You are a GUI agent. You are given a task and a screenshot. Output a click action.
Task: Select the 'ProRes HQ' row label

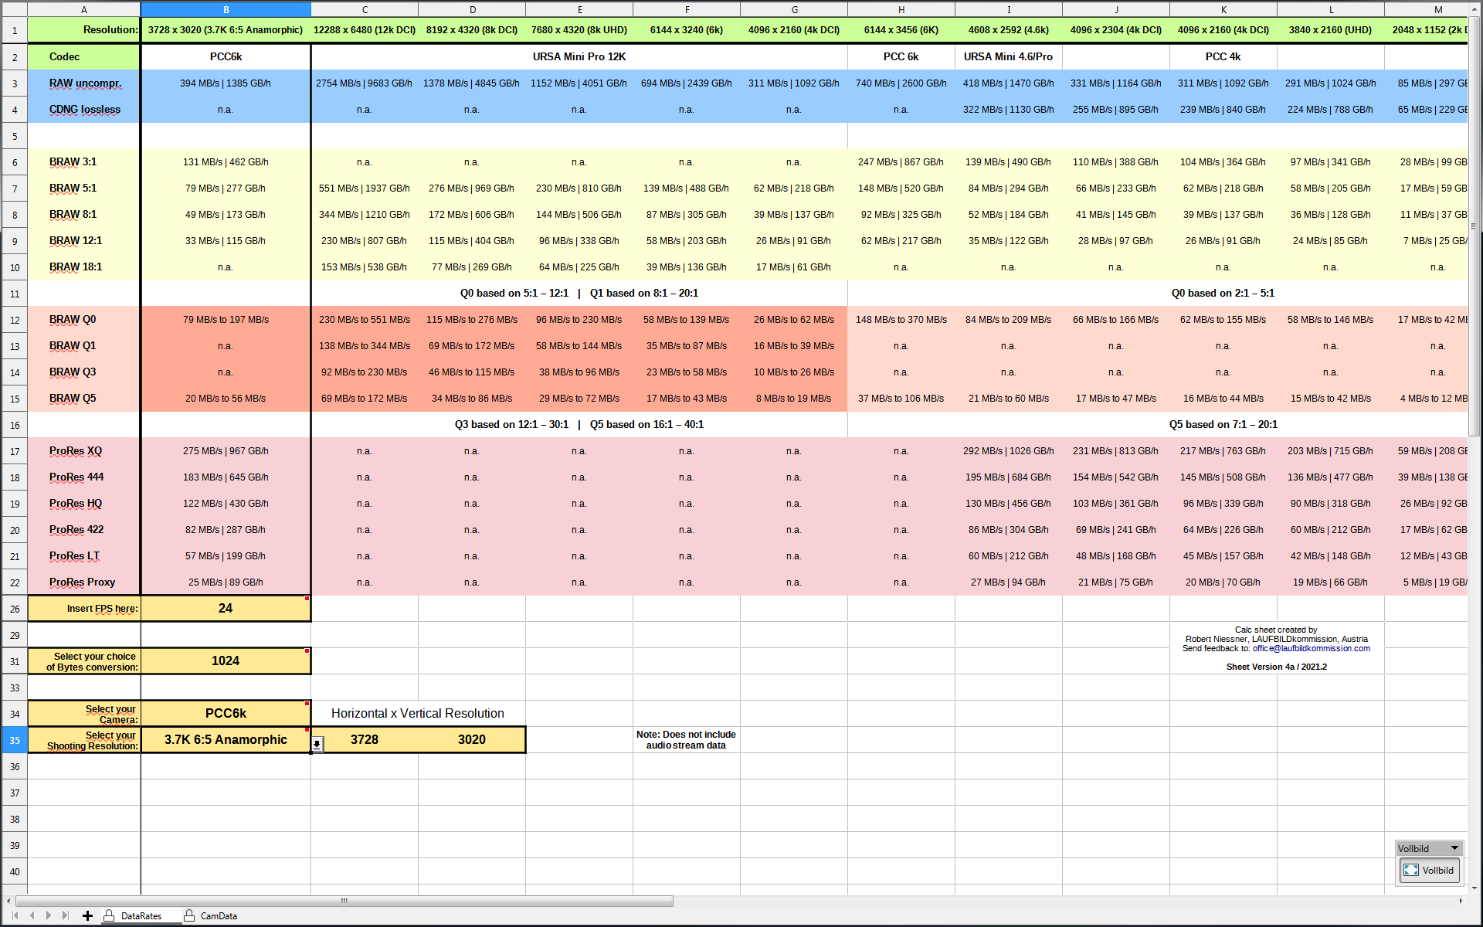pos(84,504)
